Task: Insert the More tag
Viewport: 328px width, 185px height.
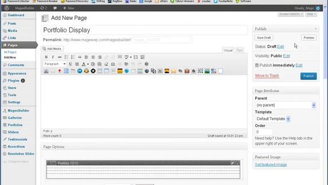Action: pos(120,57)
